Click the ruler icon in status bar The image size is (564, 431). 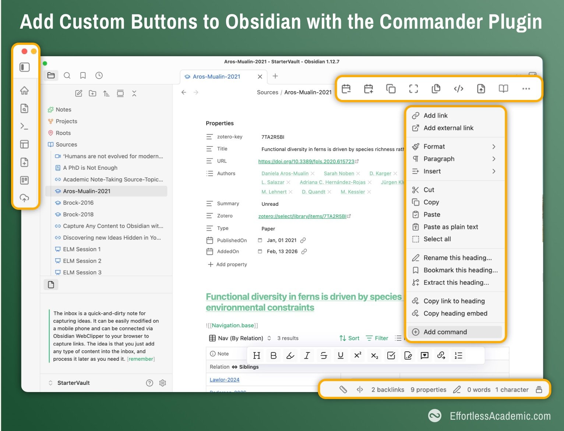(x=343, y=389)
